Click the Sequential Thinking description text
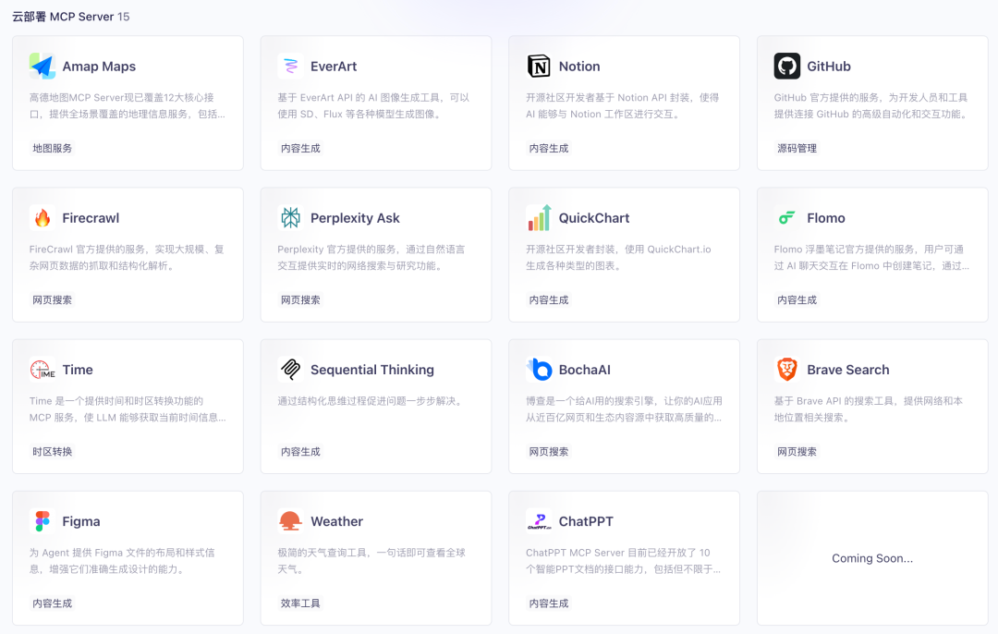This screenshot has height=634, width=998. (x=371, y=401)
